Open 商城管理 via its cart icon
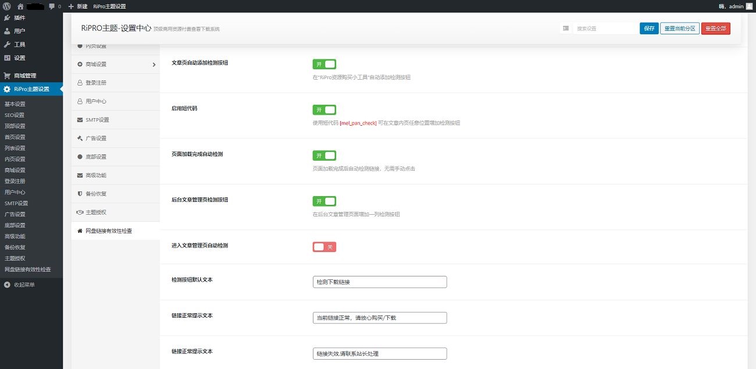 pos(7,76)
